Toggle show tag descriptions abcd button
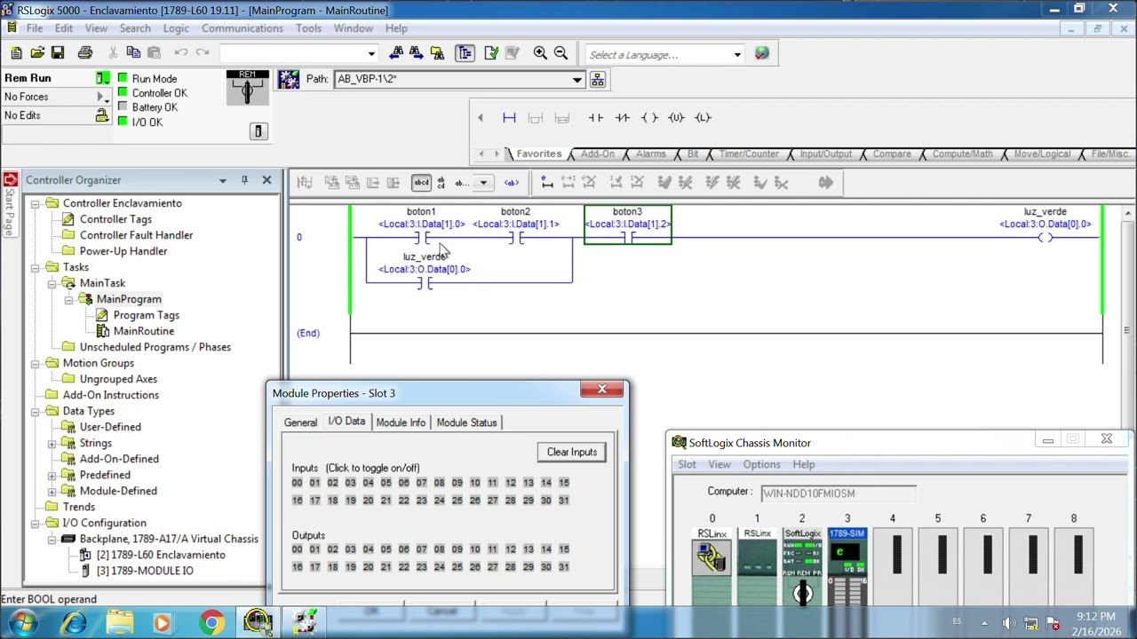The width and height of the screenshot is (1137, 639). coord(421,183)
